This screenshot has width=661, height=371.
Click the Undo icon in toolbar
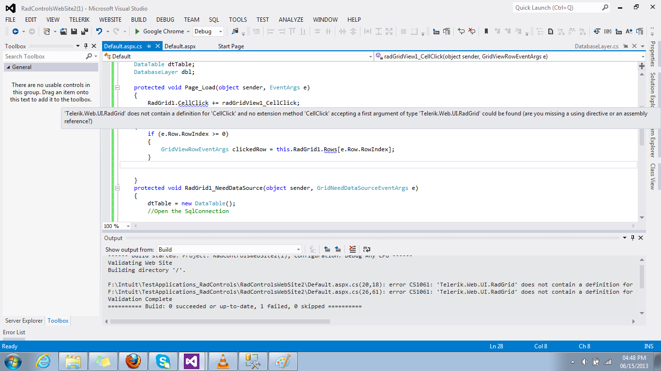[x=99, y=31]
